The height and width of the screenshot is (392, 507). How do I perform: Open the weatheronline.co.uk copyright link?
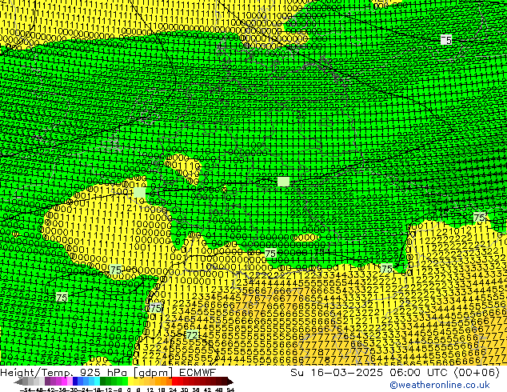[439, 385]
